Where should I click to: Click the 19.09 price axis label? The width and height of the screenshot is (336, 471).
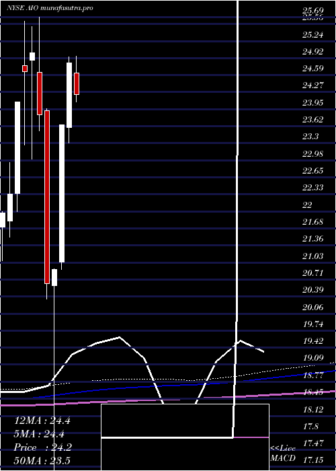click(x=313, y=358)
